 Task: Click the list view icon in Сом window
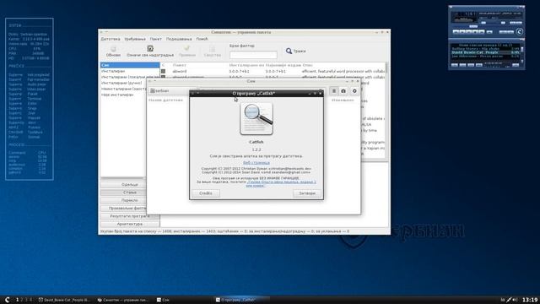point(334,90)
